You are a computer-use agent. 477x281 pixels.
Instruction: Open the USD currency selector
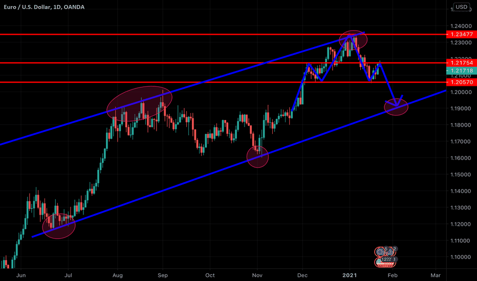pyautogui.click(x=461, y=7)
